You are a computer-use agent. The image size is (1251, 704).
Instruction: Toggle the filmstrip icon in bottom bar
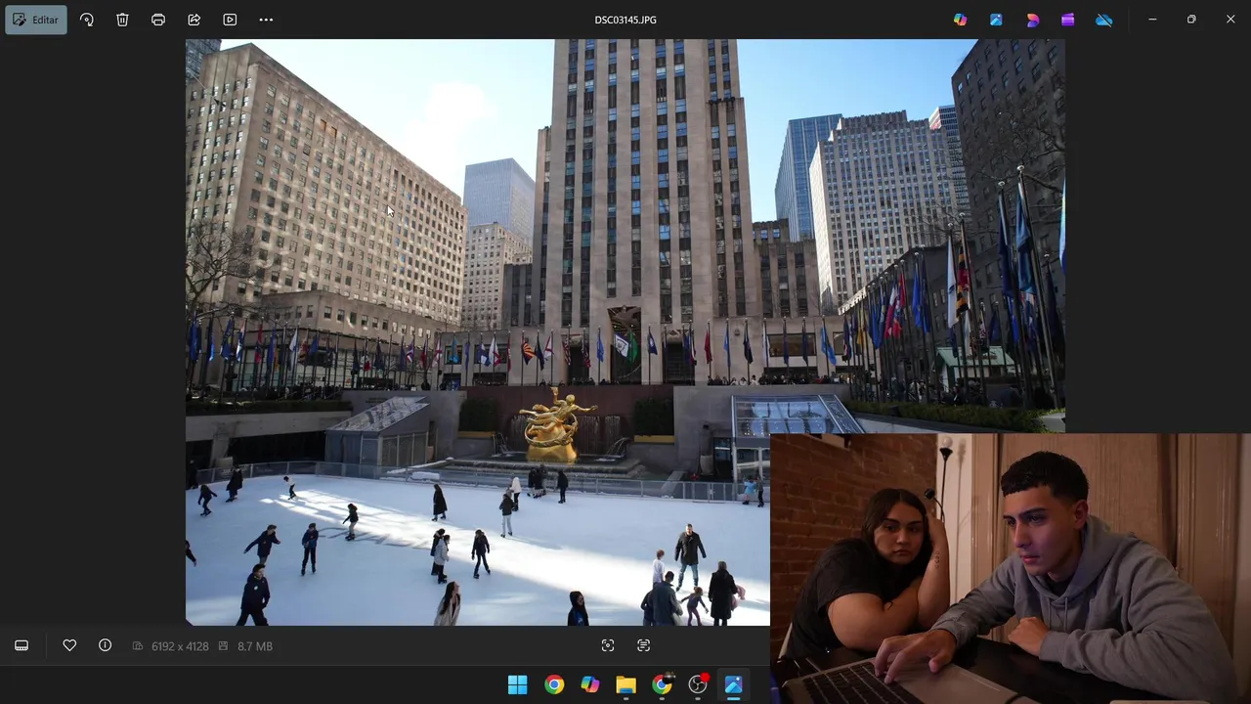(x=22, y=645)
